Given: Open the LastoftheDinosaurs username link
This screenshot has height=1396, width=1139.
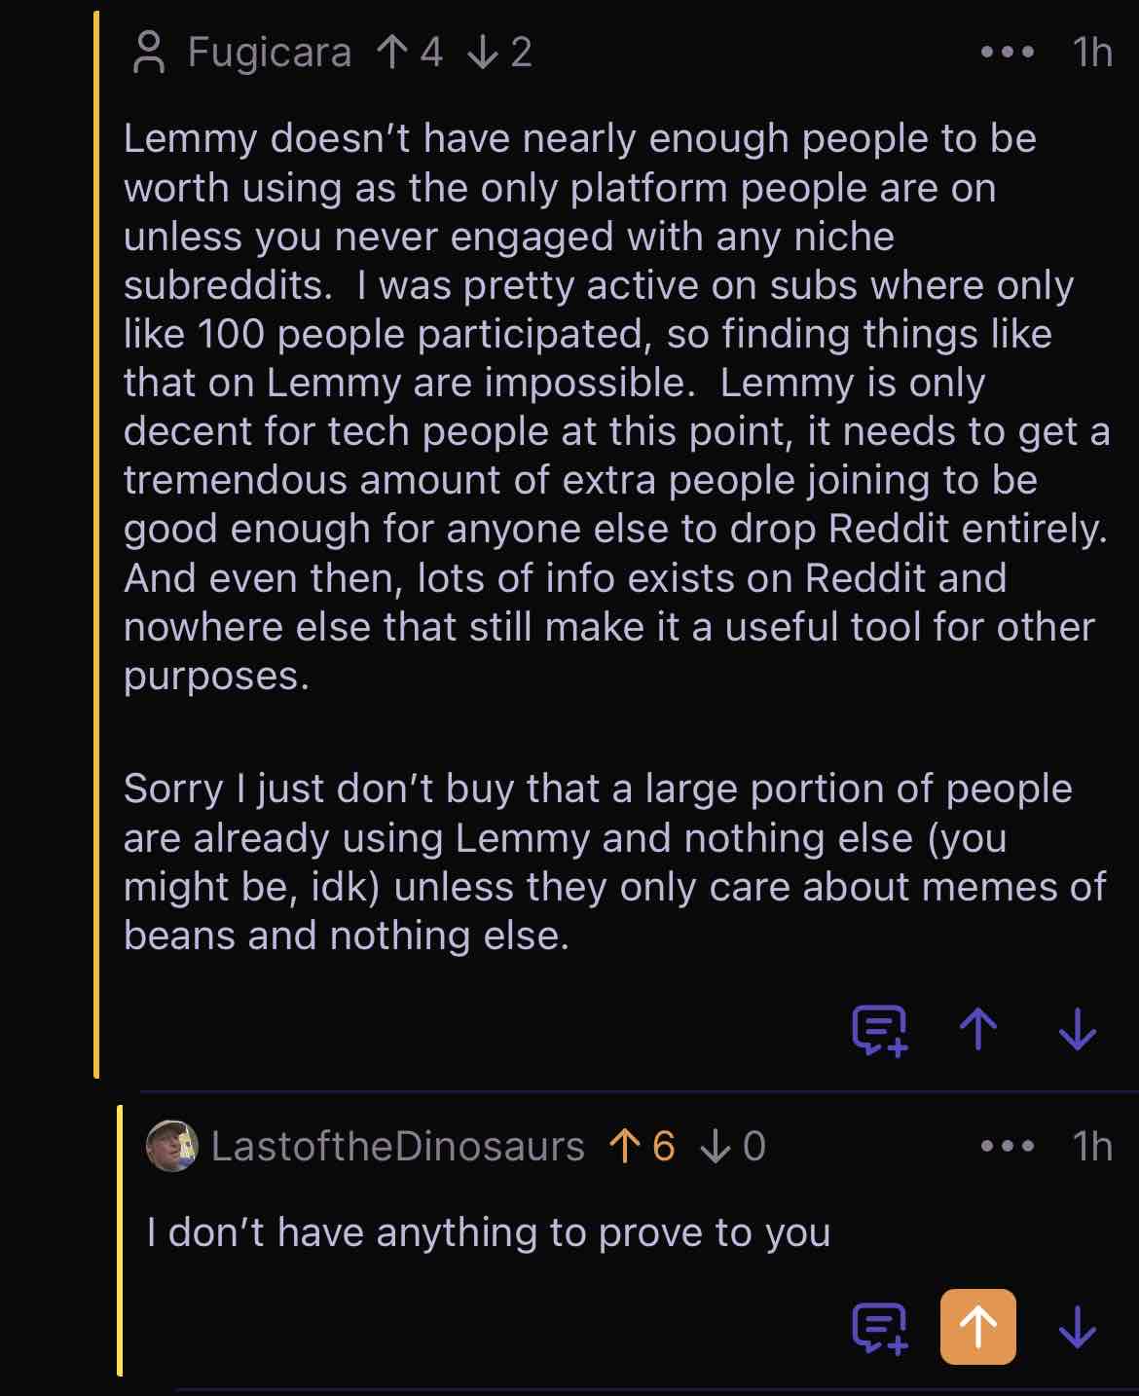Looking at the screenshot, I should click(x=397, y=1147).
